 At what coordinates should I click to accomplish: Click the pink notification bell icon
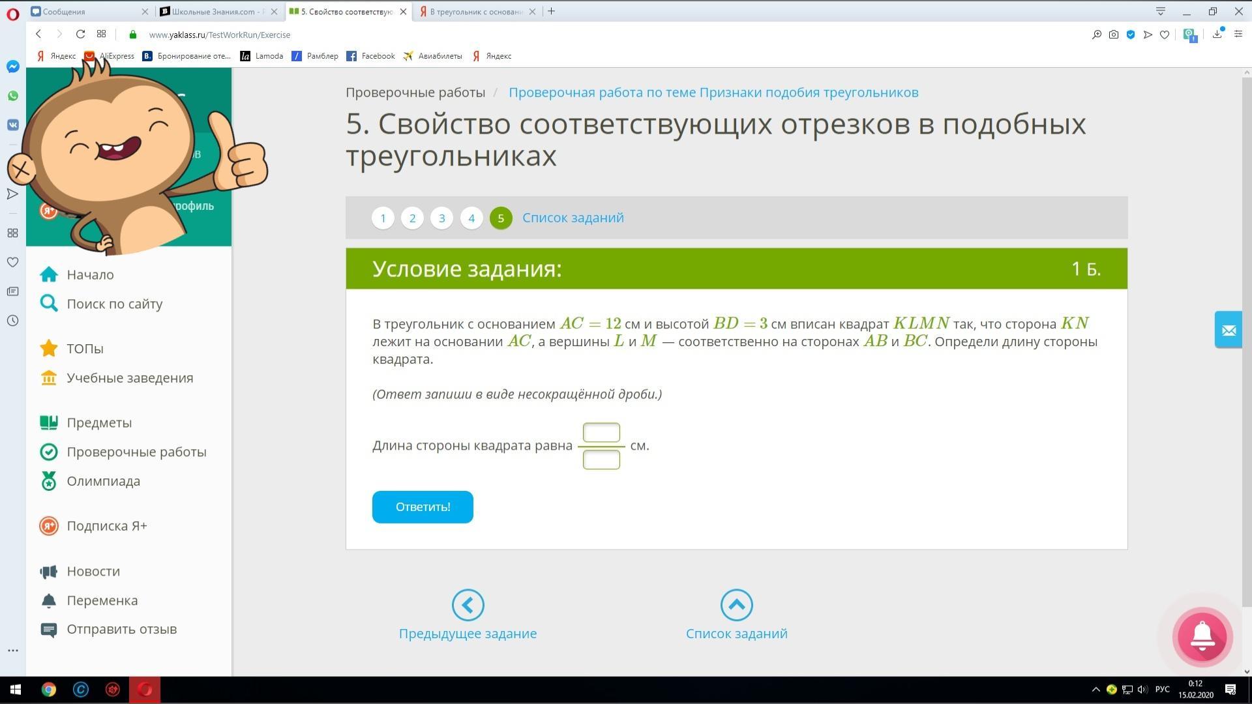(1202, 637)
